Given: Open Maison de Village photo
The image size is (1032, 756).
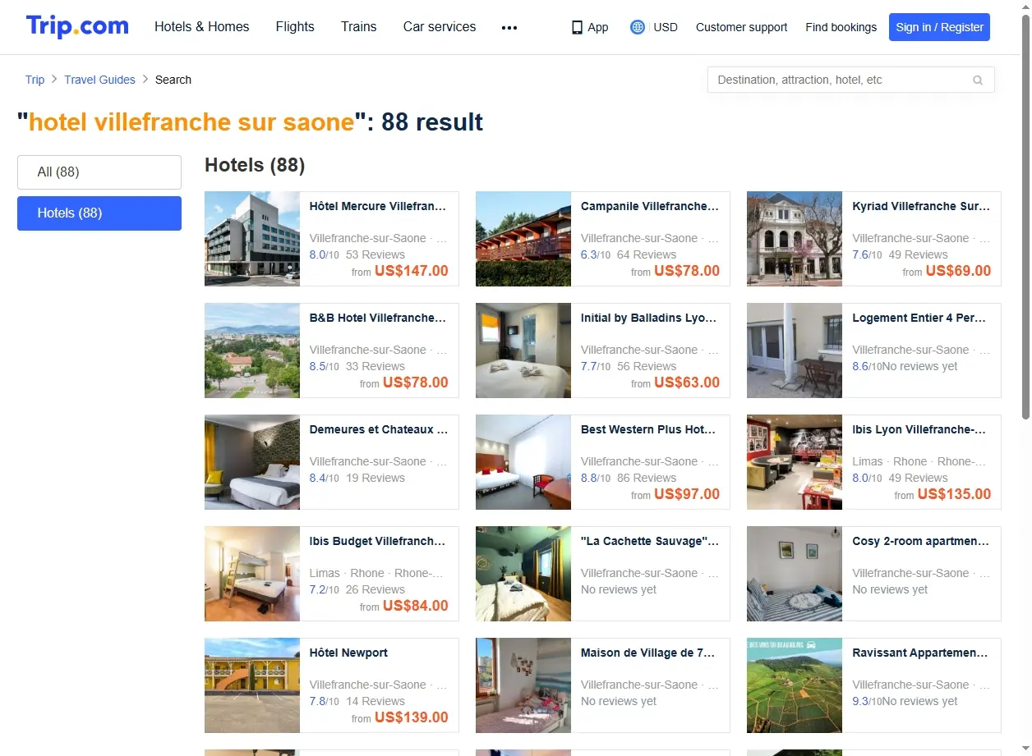Looking at the screenshot, I should tap(523, 685).
